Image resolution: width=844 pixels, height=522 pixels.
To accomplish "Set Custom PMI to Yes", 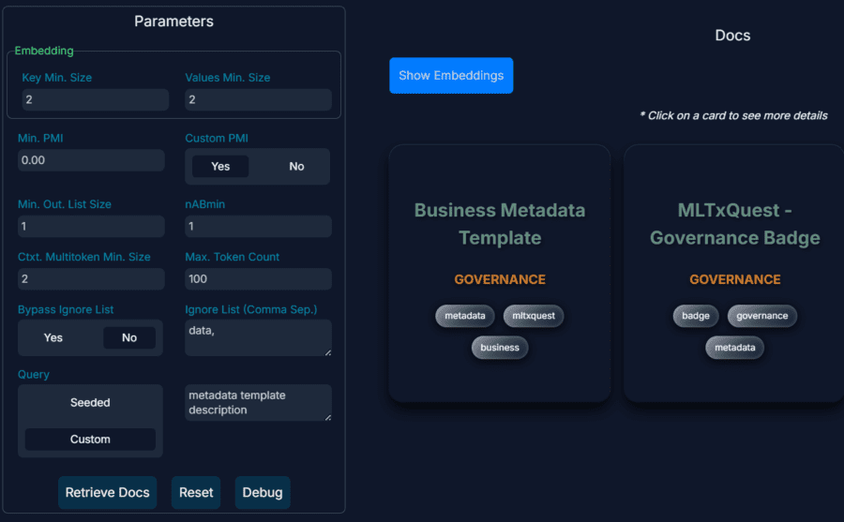I will click(220, 166).
